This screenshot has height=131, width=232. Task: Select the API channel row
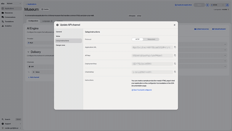coord(40,66)
